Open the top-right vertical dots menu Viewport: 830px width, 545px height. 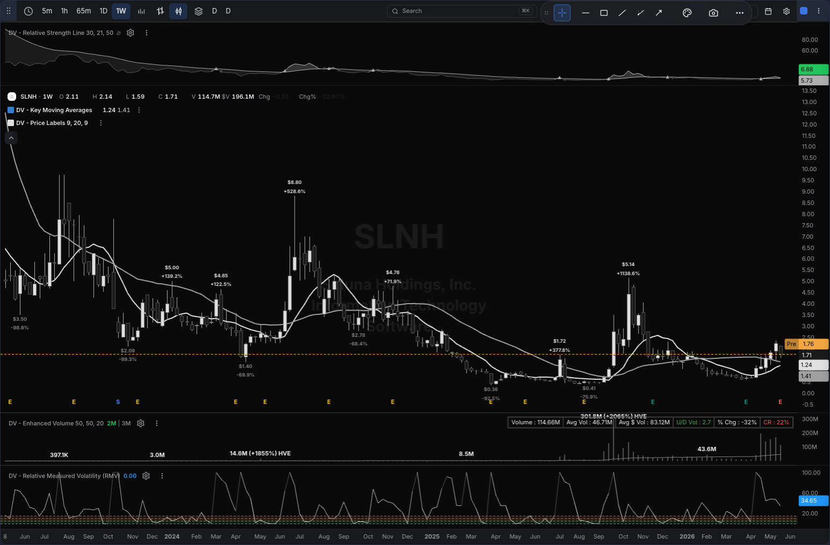tap(819, 11)
